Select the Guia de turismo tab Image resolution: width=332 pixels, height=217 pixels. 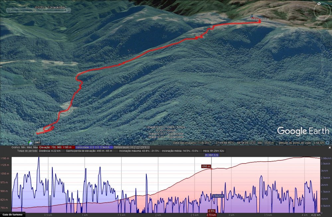pos(13,214)
